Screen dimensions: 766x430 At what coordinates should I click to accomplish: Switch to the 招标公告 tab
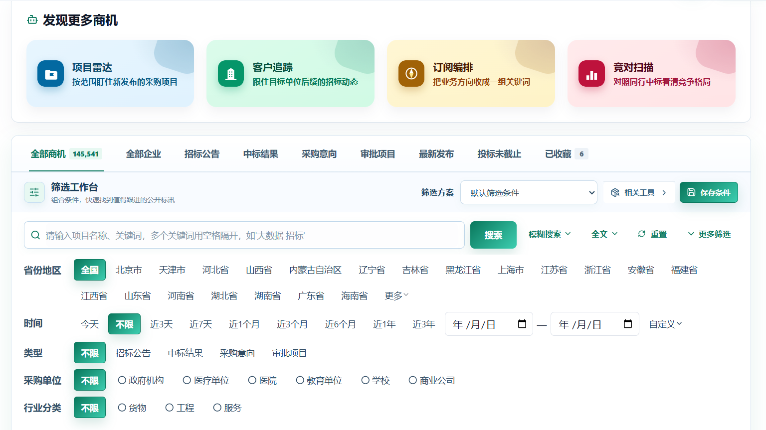[202, 154]
